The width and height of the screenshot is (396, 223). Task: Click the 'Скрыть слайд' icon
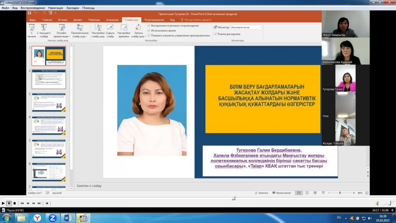pyautogui.click(x=110, y=28)
